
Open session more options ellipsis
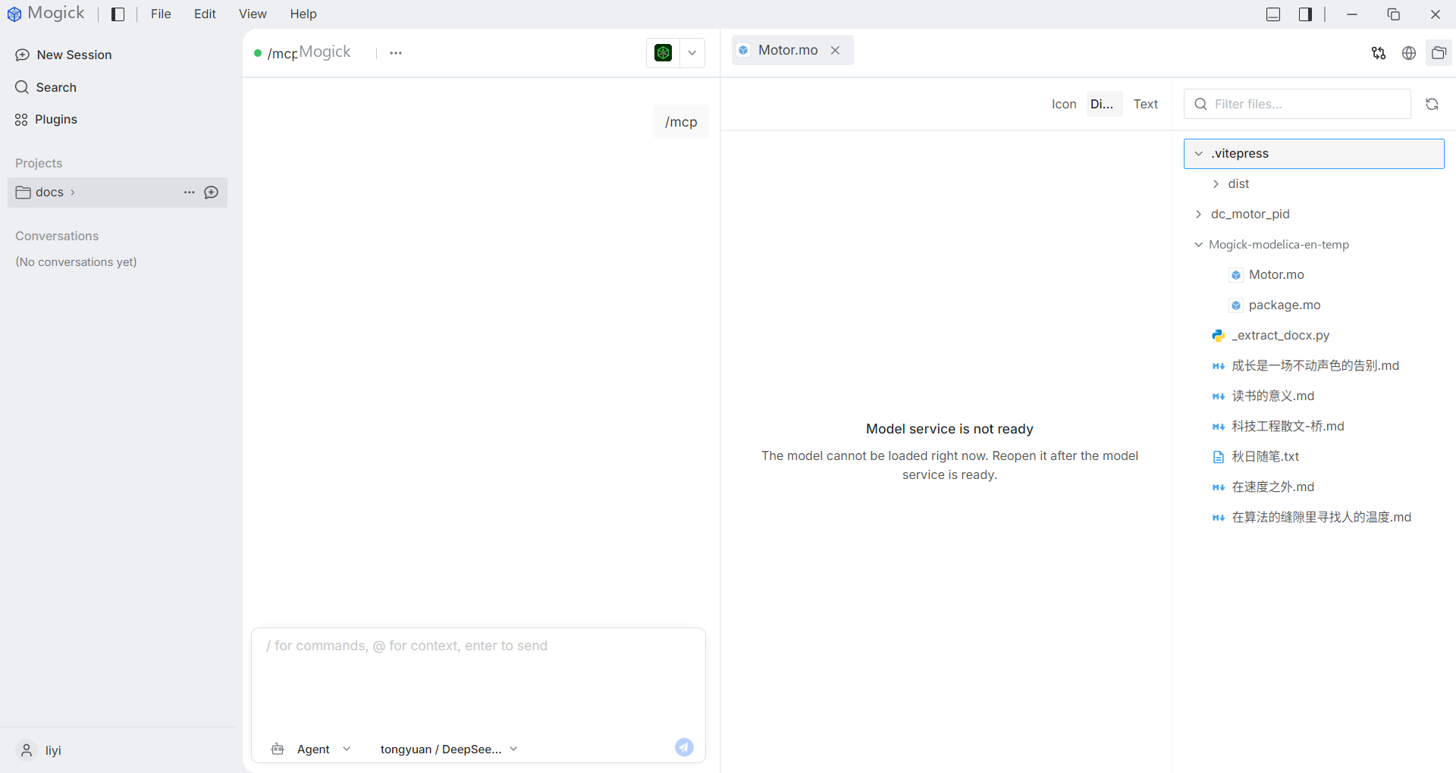coord(396,53)
